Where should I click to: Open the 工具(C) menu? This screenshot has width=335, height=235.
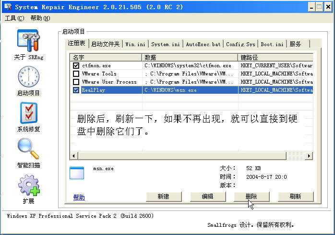(14, 18)
